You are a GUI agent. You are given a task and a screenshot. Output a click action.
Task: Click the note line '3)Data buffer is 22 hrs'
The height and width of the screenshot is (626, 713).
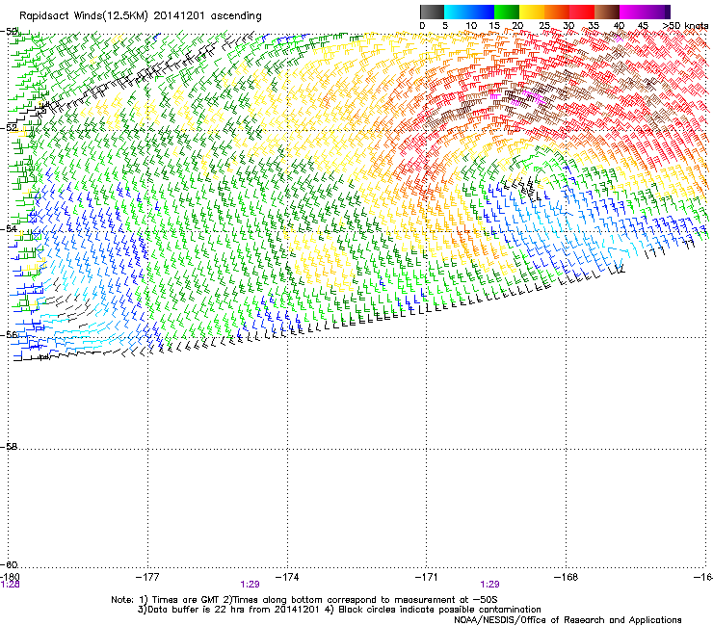pos(339,610)
